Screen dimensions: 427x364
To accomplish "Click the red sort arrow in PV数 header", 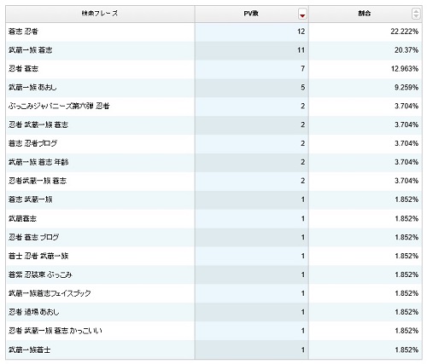I will [302, 14].
